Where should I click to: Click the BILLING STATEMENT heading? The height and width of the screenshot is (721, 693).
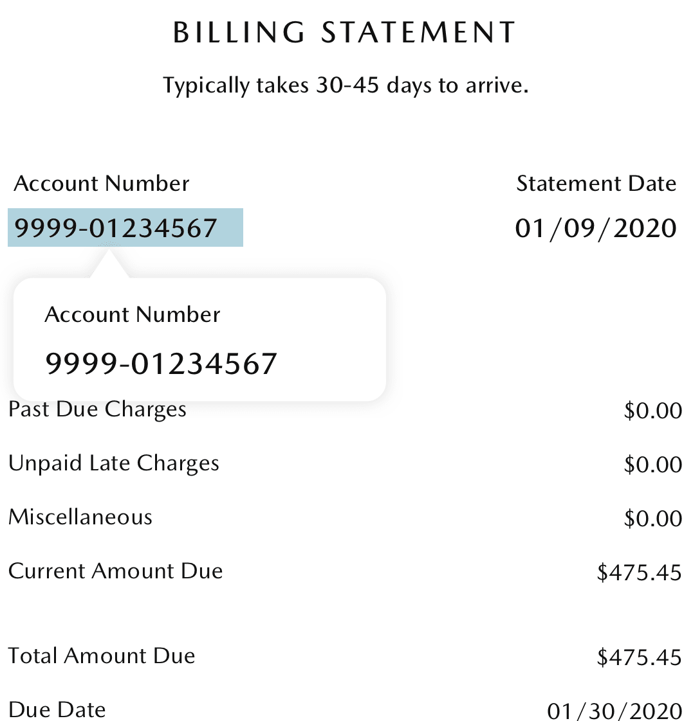point(345,33)
